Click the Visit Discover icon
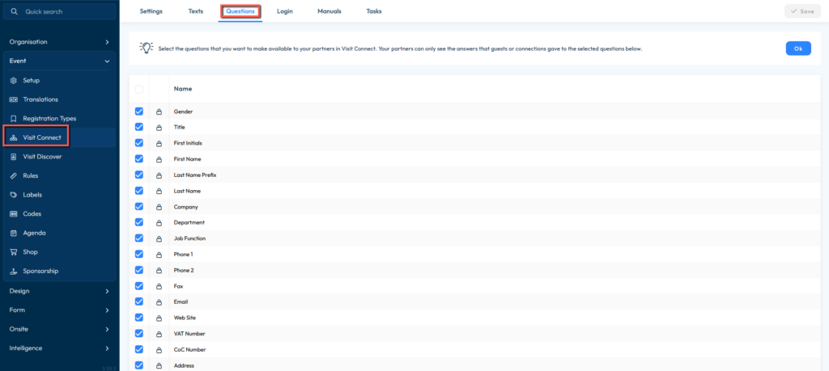829x371 pixels. (x=14, y=157)
